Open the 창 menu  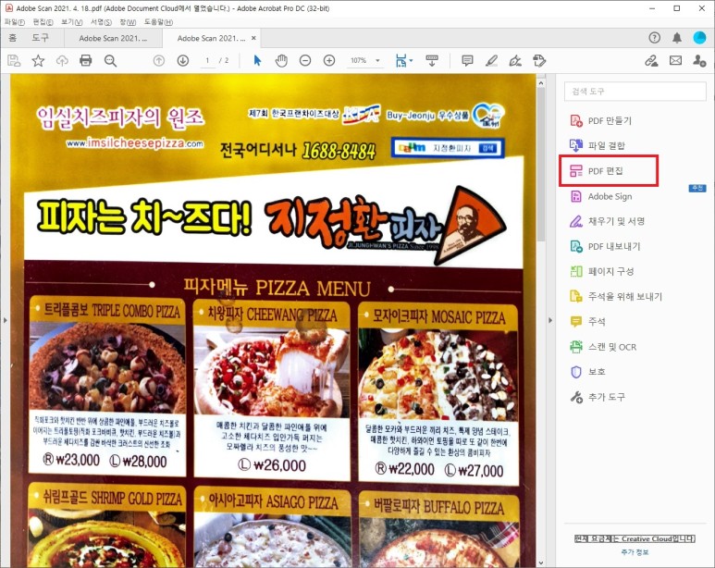(128, 22)
